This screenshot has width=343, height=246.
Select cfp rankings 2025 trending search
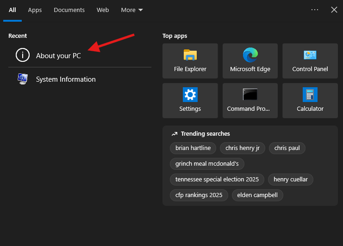point(199,195)
